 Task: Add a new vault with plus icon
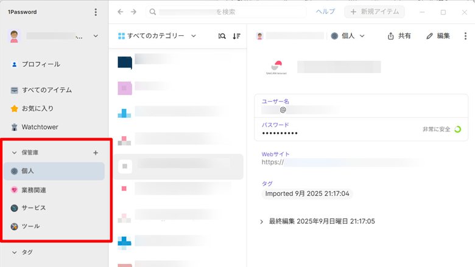click(95, 153)
